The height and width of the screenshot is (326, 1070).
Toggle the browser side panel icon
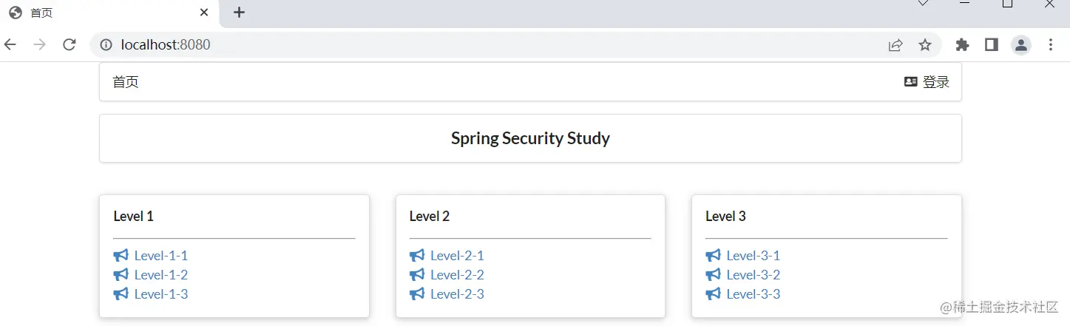(x=992, y=45)
